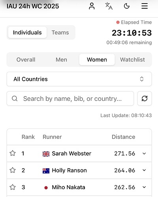Expand Miho Nakata's row details

tap(144, 187)
